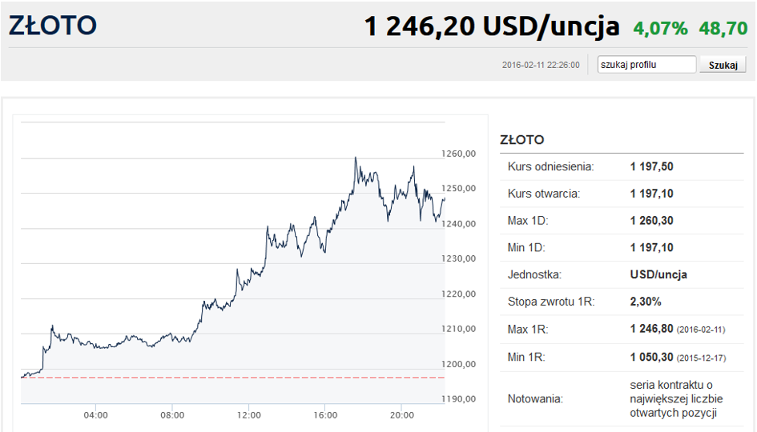The width and height of the screenshot is (757, 432).
Task: Click the red dashed reference line
Action: click(232, 378)
